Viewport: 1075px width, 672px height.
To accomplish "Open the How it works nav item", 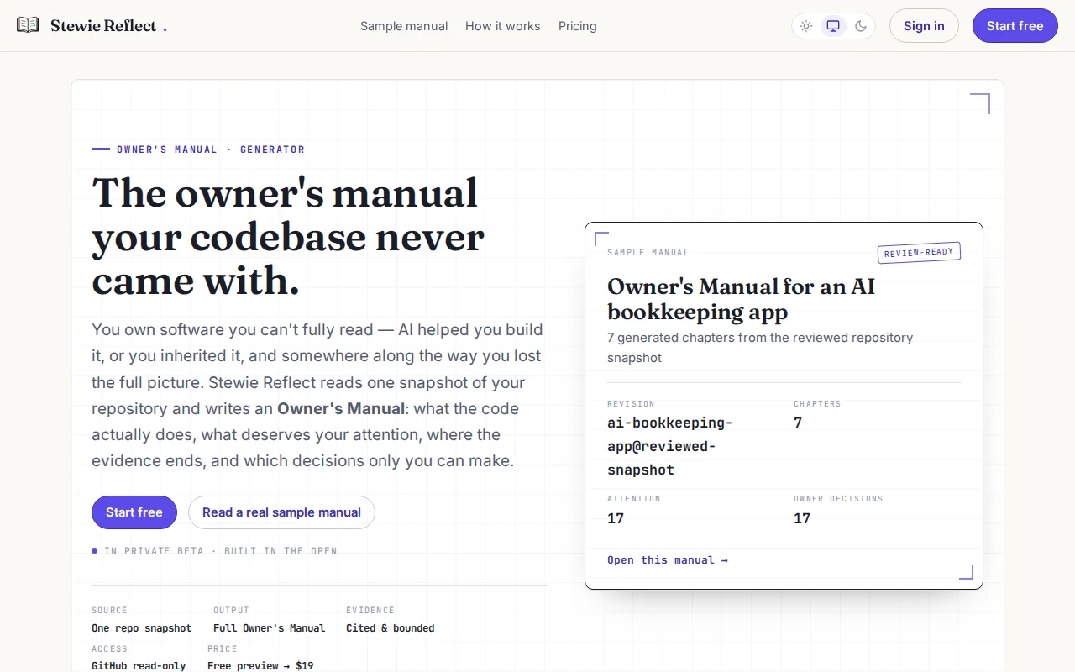I will point(503,26).
